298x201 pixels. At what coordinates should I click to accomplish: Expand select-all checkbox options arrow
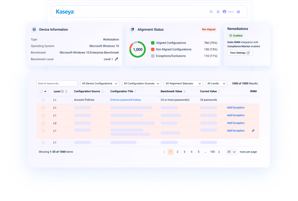45,92
